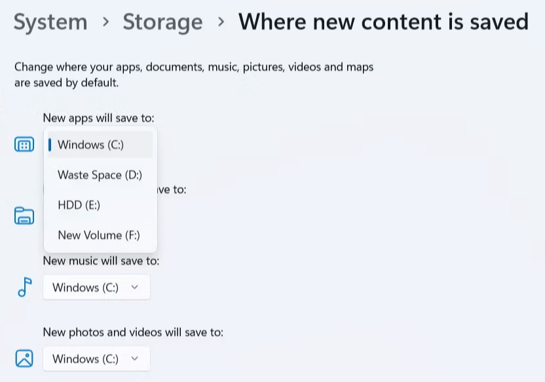
Task: Go back to the System breadcrumb
Action: tap(50, 22)
